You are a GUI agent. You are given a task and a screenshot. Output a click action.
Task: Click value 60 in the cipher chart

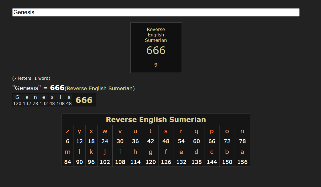tap(196, 141)
